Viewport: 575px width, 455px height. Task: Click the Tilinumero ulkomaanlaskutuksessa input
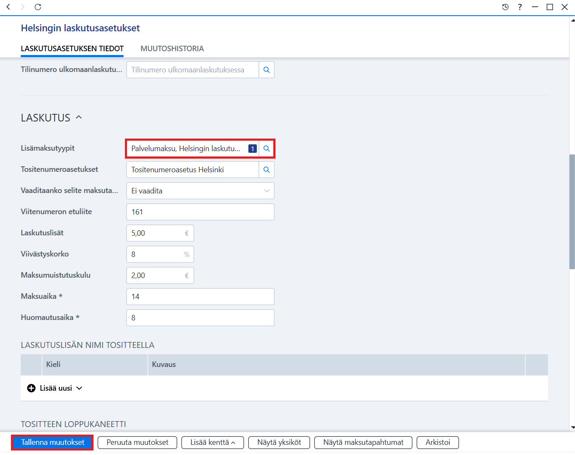pyautogui.click(x=193, y=70)
